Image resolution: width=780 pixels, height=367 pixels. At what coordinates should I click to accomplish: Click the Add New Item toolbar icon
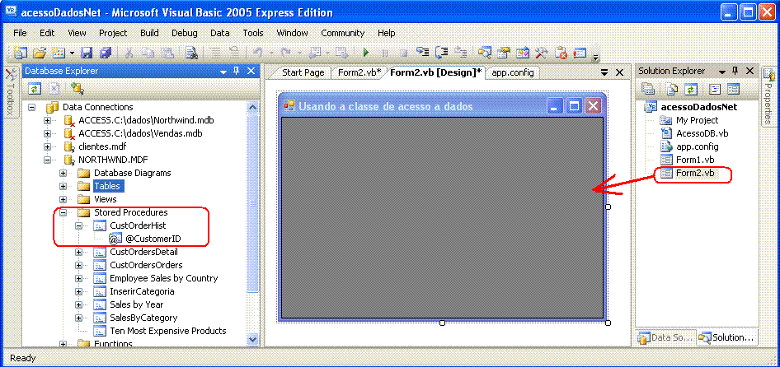59,53
